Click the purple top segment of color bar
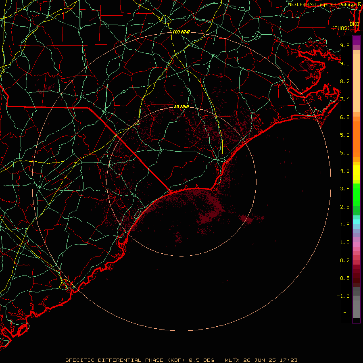The image size is (363, 363). coord(356,40)
